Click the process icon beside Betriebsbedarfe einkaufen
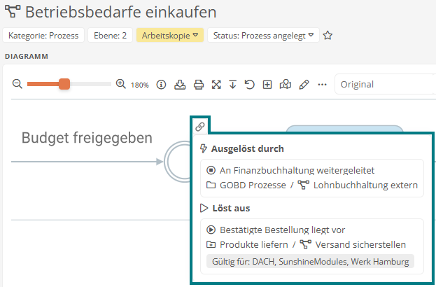The width and height of the screenshot is (436, 287). click(13, 12)
